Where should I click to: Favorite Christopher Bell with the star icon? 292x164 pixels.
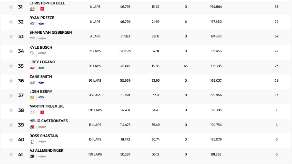pos(11,7)
